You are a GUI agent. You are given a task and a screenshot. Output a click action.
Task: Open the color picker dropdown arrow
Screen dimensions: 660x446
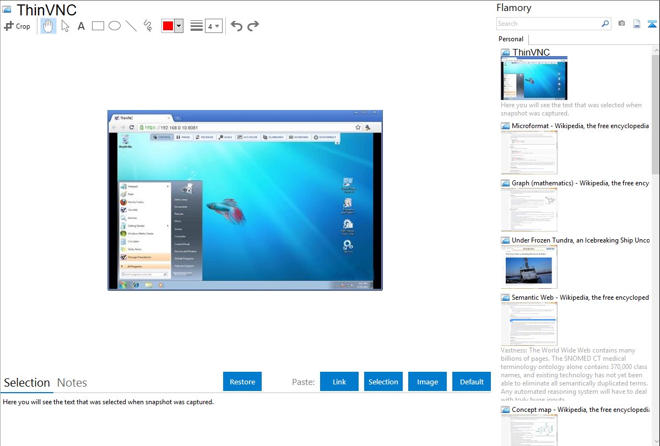click(x=179, y=26)
